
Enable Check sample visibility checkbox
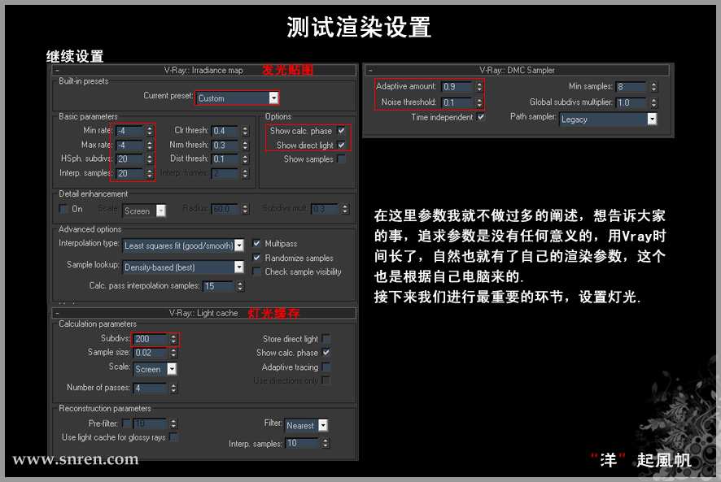pyautogui.click(x=256, y=271)
